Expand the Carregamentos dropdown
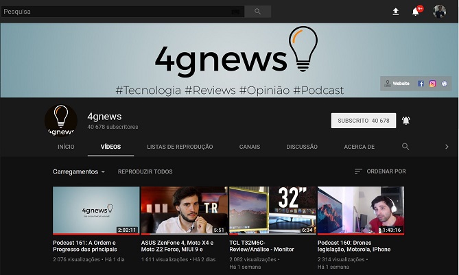 79,171
